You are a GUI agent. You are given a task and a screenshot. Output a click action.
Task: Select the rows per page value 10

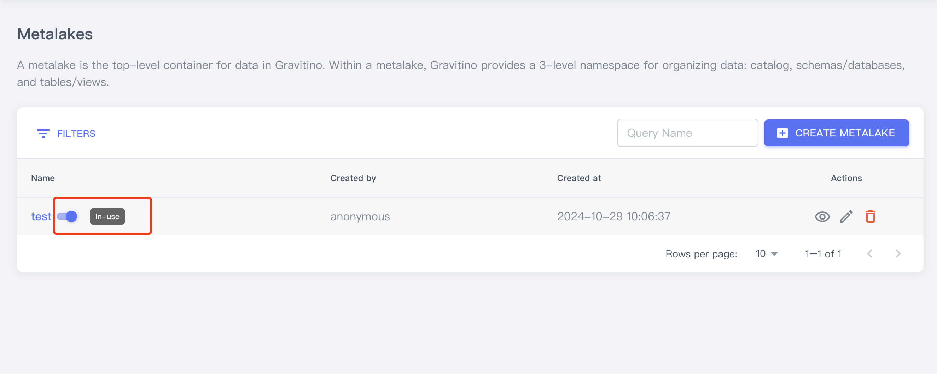coord(761,254)
